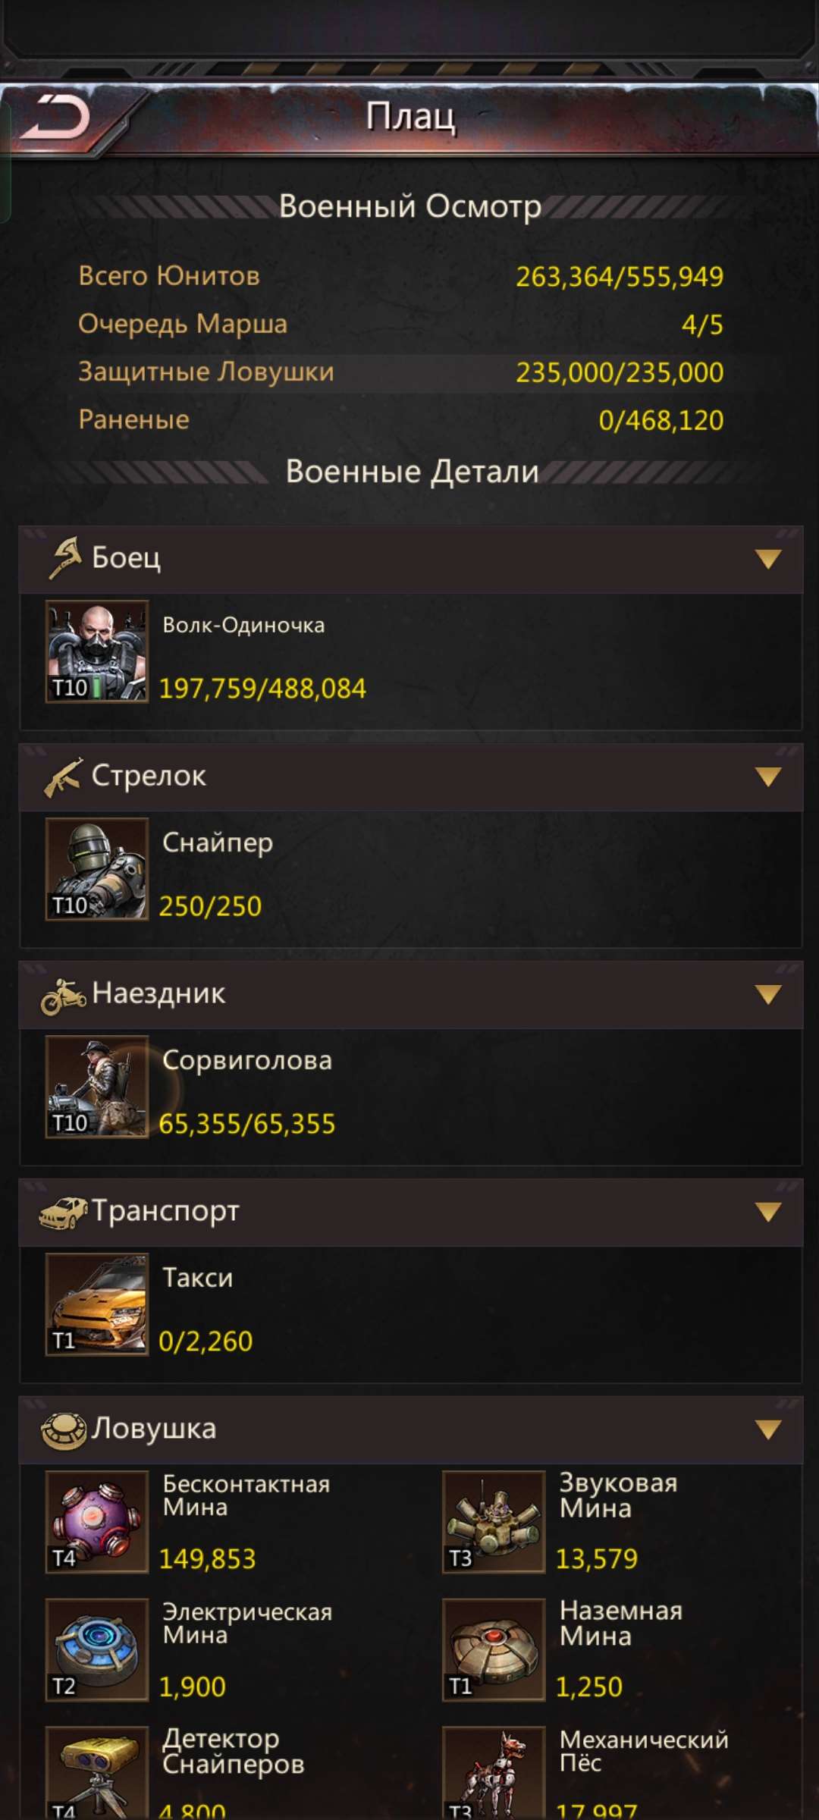Select Наземная Мина T1 trap icon
Screen dimensions: 819x1820
pos(494,1650)
